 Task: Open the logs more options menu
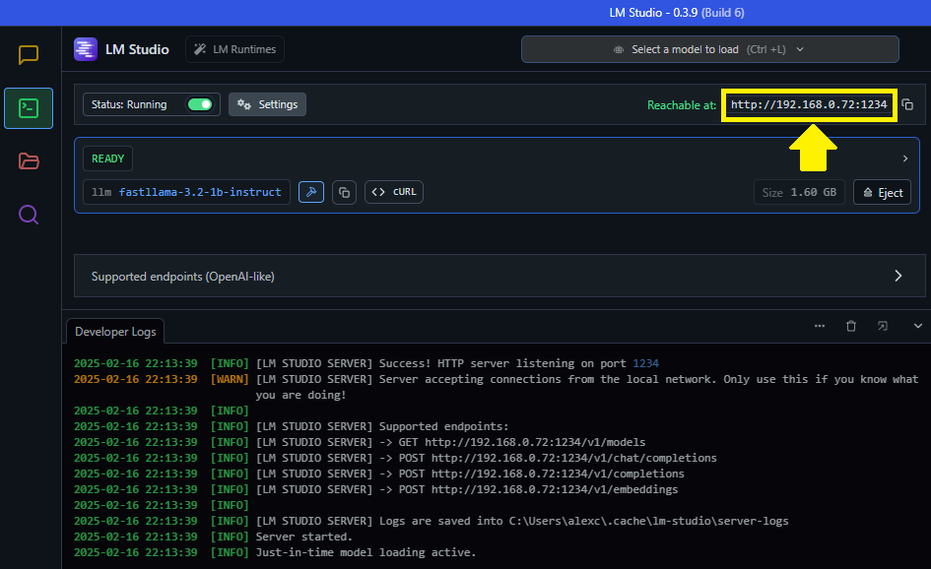point(820,326)
